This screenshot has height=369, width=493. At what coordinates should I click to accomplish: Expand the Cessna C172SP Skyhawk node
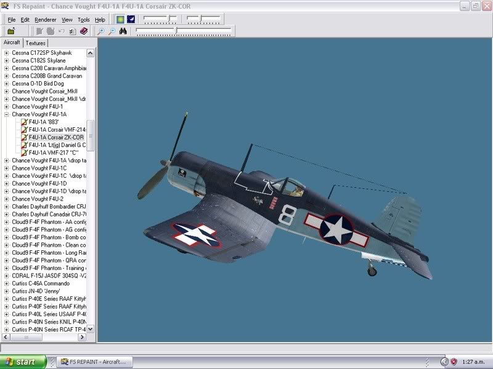(x=7, y=53)
